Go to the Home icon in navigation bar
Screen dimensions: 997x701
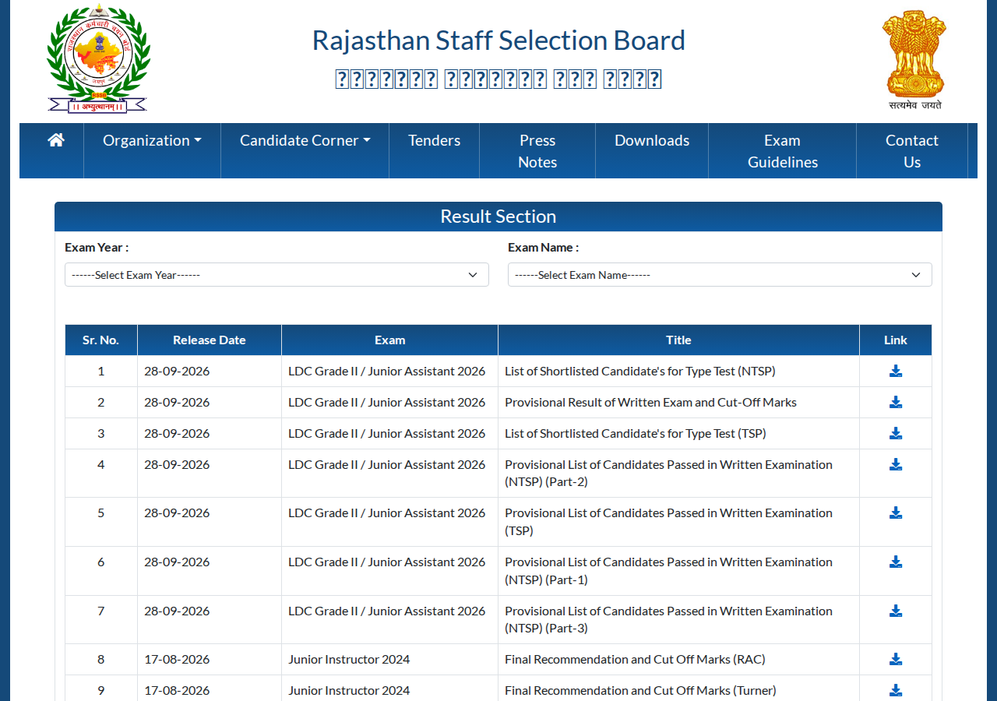pyautogui.click(x=55, y=140)
